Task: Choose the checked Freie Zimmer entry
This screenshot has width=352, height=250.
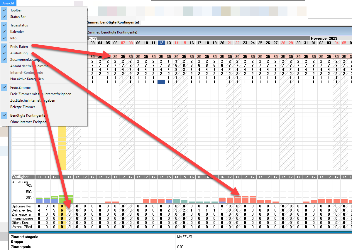Action: tap(21, 88)
